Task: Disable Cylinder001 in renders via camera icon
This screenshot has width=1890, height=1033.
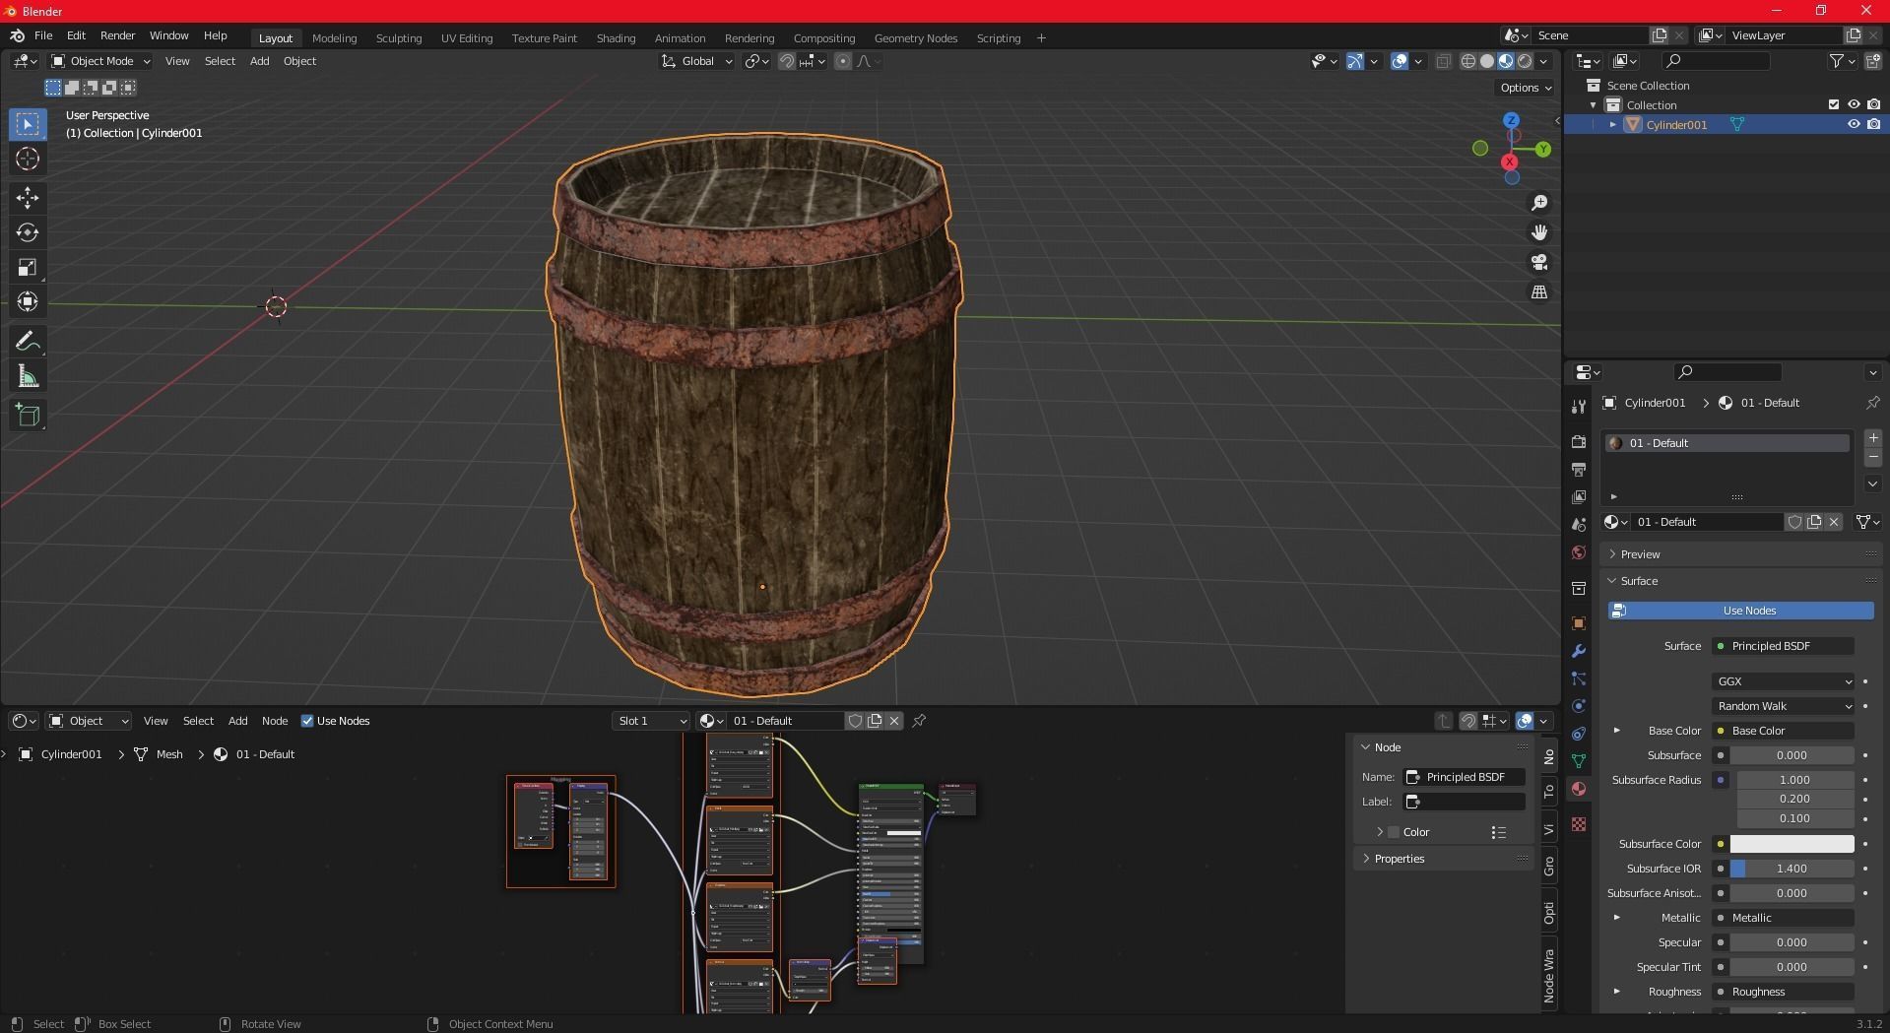Action: click(x=1873, y=124)
